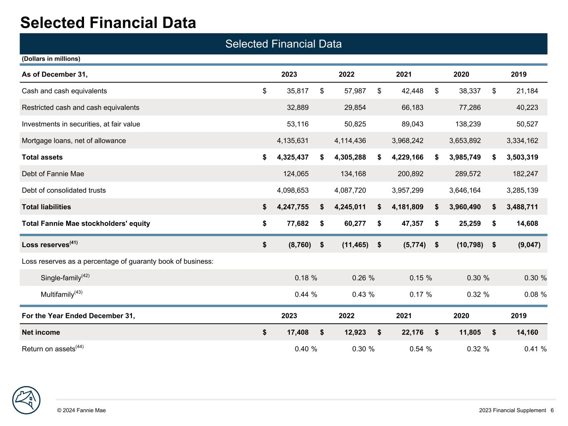The image size is (568, 426).
Task: Click the Mortgage loans, net of allowance label
Action: click(74, 141)
